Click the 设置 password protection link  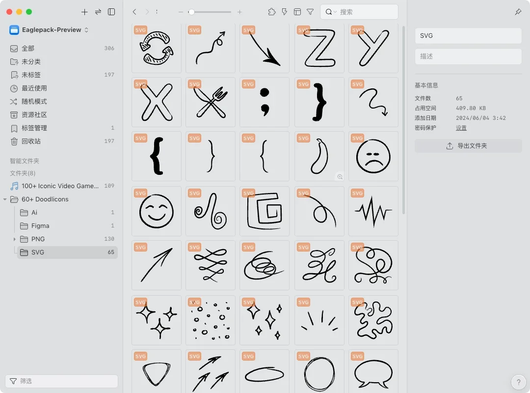coord(461,128)
